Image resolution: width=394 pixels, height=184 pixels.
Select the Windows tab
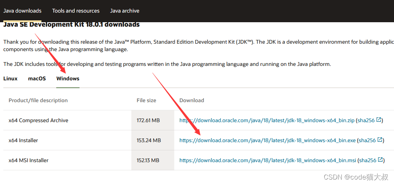(68, 78)
